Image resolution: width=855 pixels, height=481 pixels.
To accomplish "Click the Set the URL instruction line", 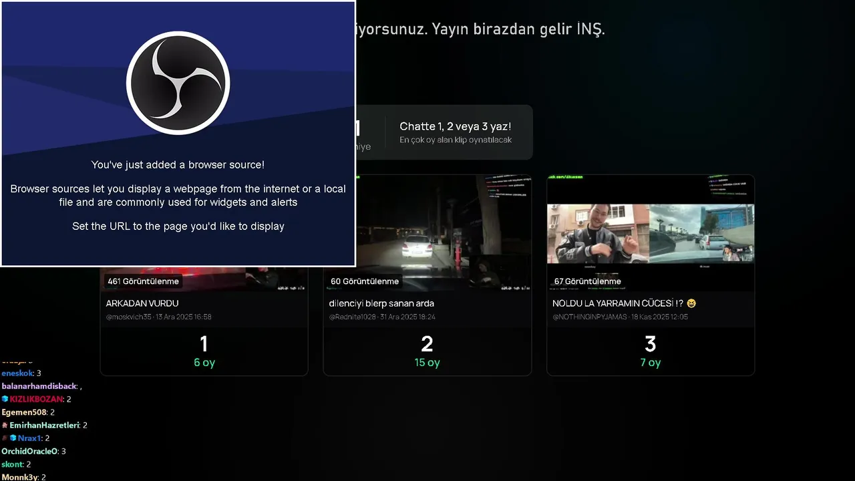I will click(x=178, y=226).
